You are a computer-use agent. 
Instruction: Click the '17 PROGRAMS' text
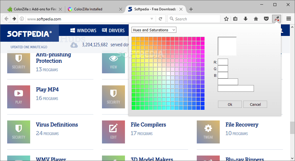142,133
